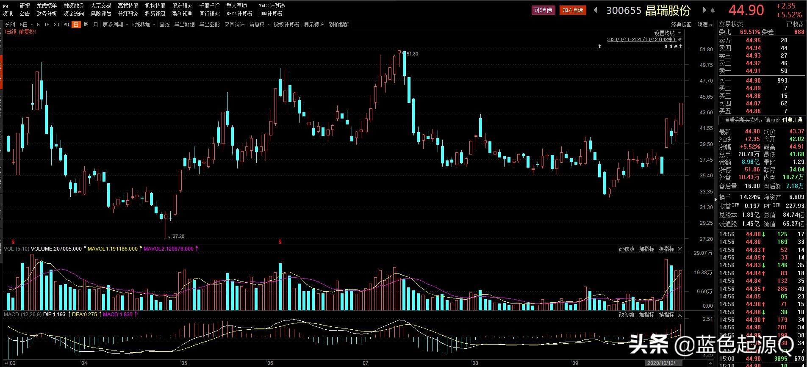807x367 pixels.
Task: Click the 买一 price 44.90
Action: click(753, 80)
